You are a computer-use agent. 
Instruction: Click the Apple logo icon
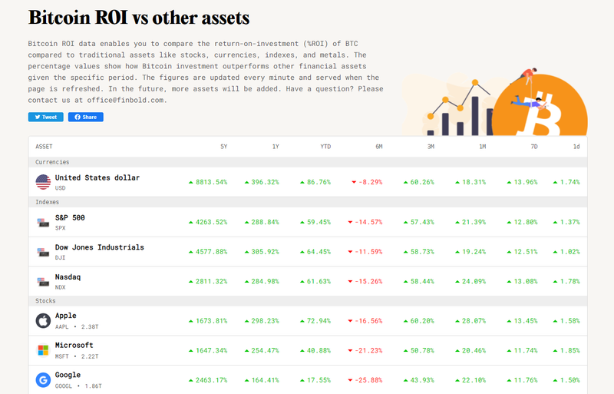[x=43, y=321]
